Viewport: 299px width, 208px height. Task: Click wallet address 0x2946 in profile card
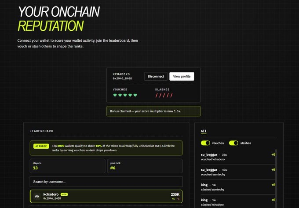[x=122, y=79]
